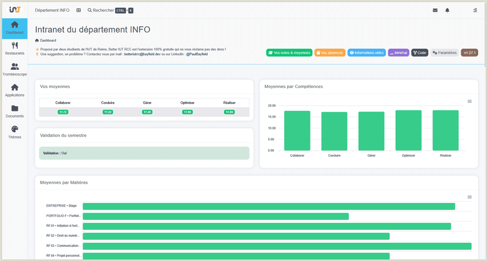This screenshot has height=261, width=487.
Task: Expand the Moyennes par Matières chart menu
Action: tap(469, 197)
